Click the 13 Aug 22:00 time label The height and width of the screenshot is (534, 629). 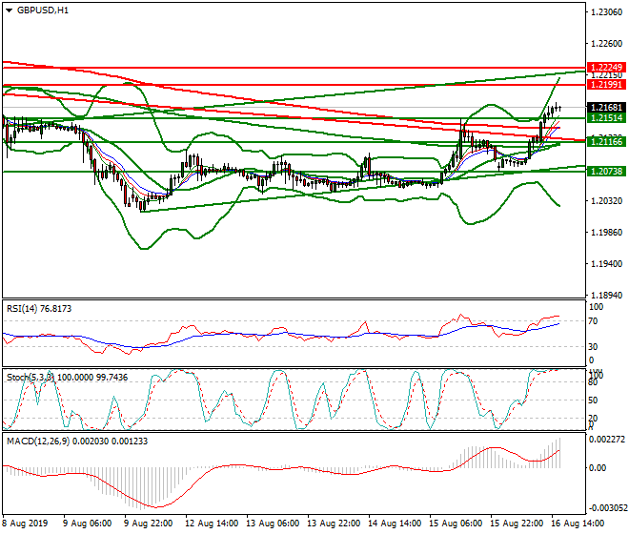pos(334,524)
